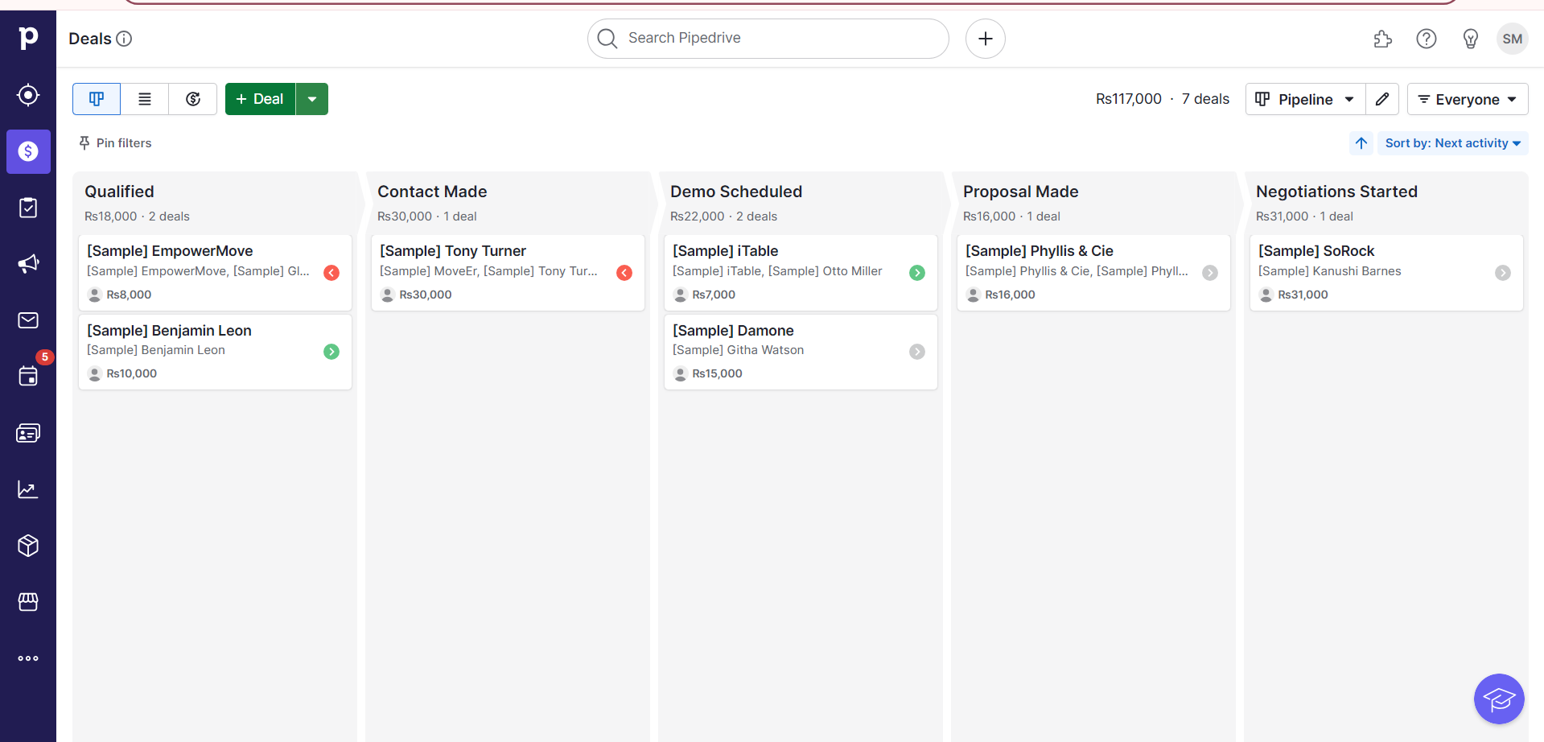Click Pin filters

click(x=115, y=143)
